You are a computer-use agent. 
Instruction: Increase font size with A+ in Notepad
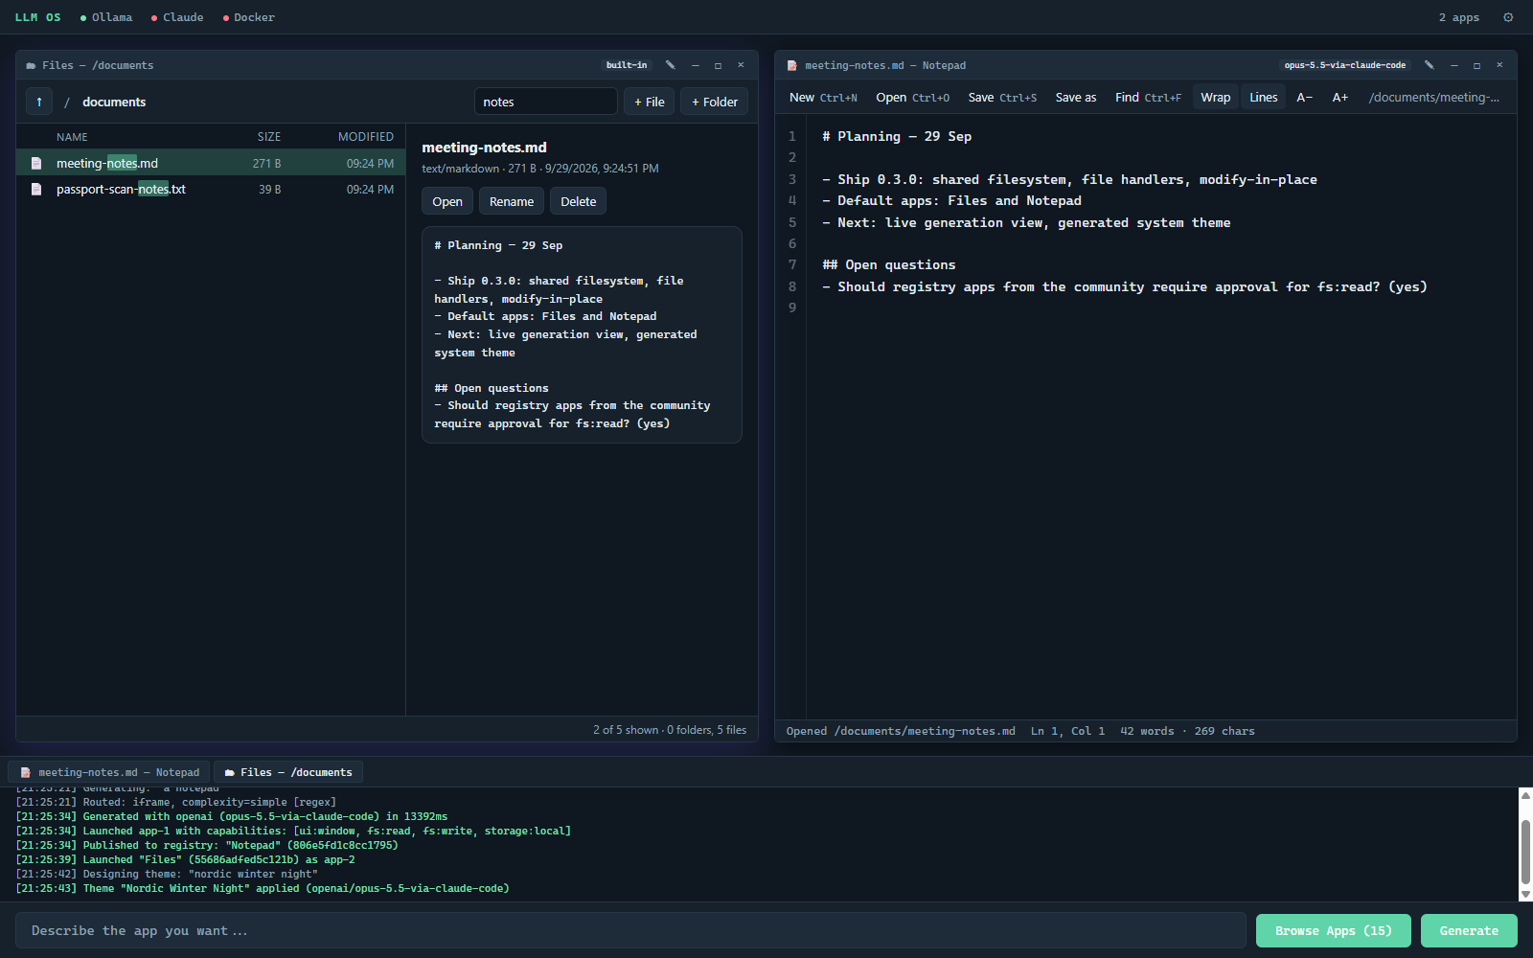pos(1340,98)
